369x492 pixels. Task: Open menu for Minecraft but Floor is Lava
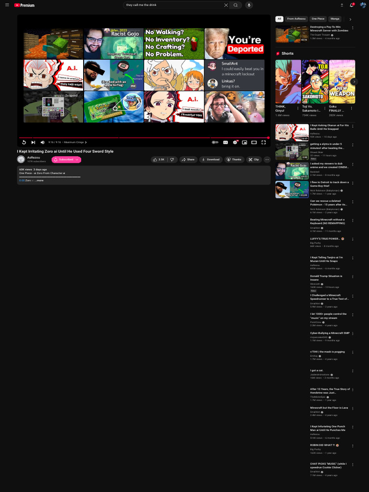point(353,408)
